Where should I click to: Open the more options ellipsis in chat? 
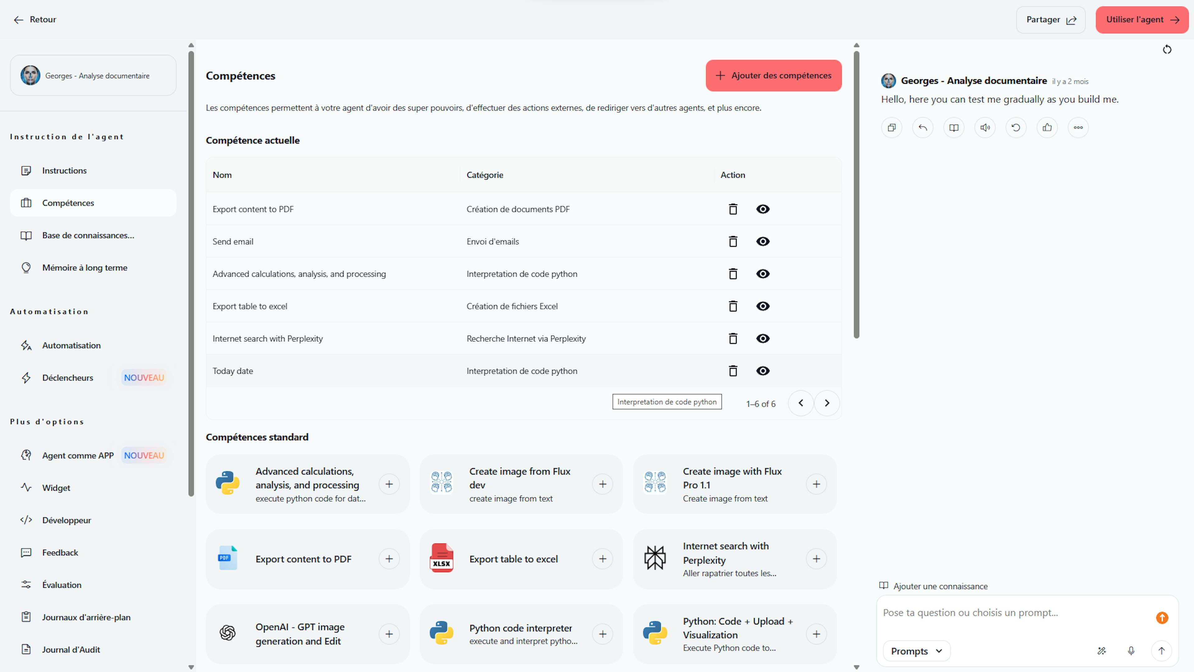point(1078,128)
